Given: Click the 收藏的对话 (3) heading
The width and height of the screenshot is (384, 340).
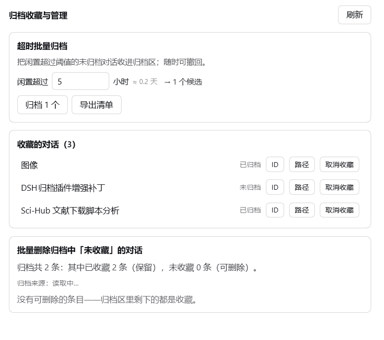Looking at the screenshot, I should click(46, 144).
